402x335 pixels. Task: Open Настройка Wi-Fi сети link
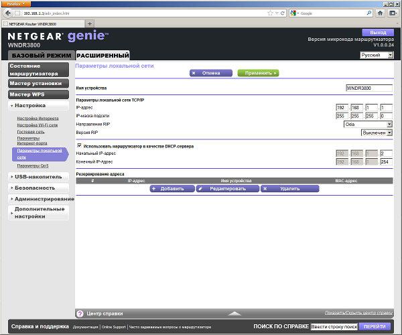tap(37, 125)
